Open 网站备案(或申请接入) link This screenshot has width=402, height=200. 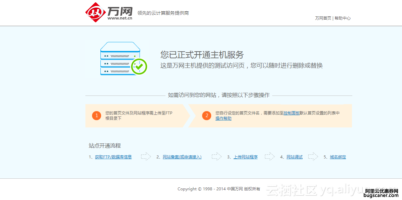coord(182,157)
